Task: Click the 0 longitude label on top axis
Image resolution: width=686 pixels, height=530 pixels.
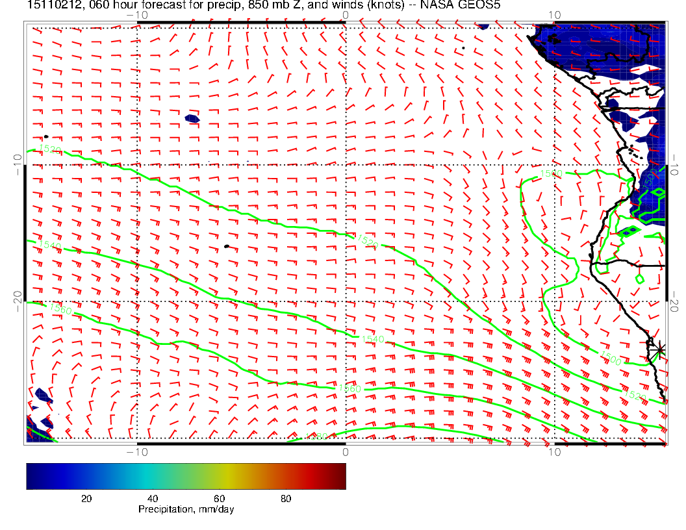Action: [x=345, y=15]
